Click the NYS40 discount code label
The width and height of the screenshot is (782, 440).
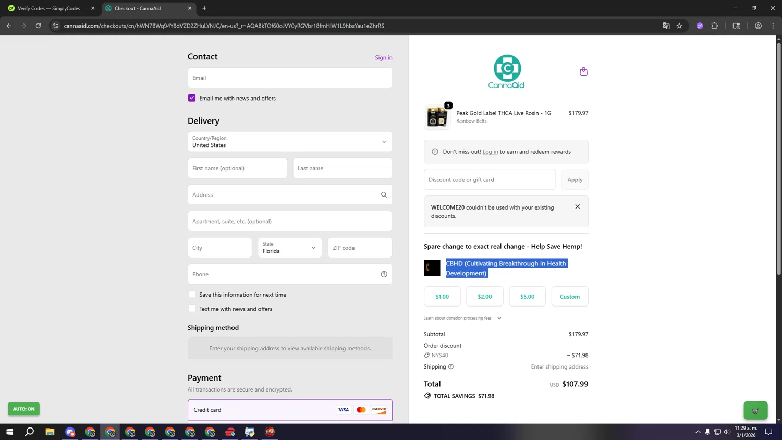coord(439,356)
